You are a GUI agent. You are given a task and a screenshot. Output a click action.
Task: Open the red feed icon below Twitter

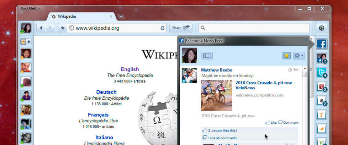[x=321, y=87]
